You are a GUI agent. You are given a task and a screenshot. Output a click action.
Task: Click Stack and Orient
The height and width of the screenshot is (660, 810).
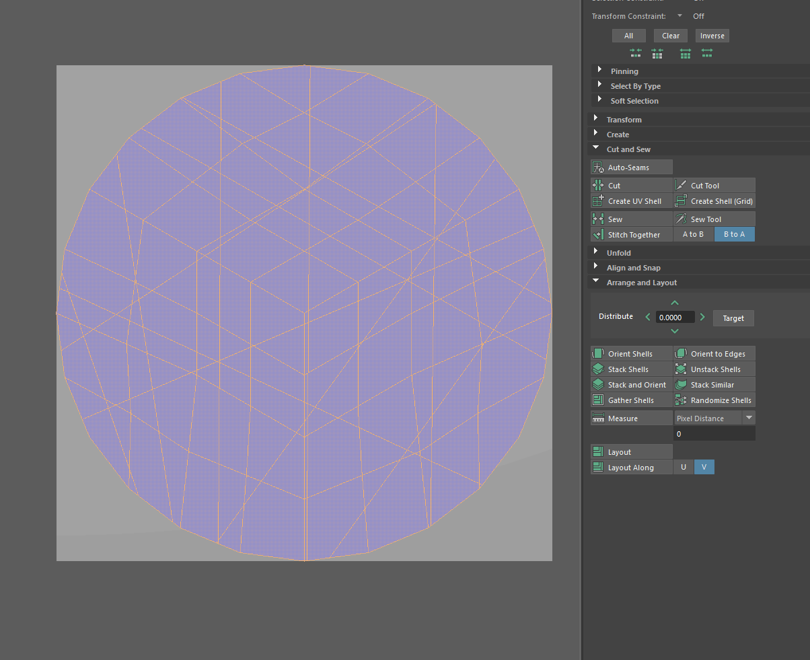pos(632,384)
